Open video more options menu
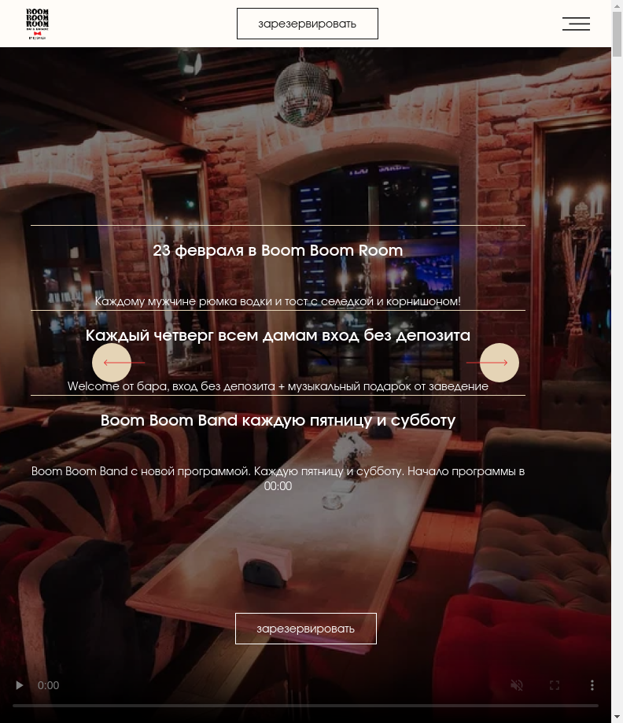Image resolution: width=623 pixels, height=723 pixels. tap(592, 685)
